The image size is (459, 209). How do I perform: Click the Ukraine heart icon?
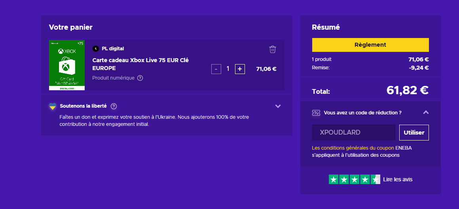coord(52,106)
